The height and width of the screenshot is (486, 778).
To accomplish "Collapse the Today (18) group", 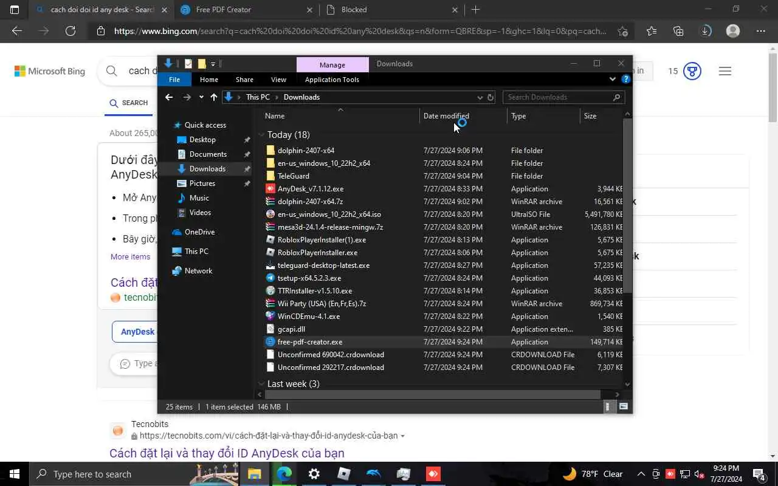I will click(x=261, y=135).
